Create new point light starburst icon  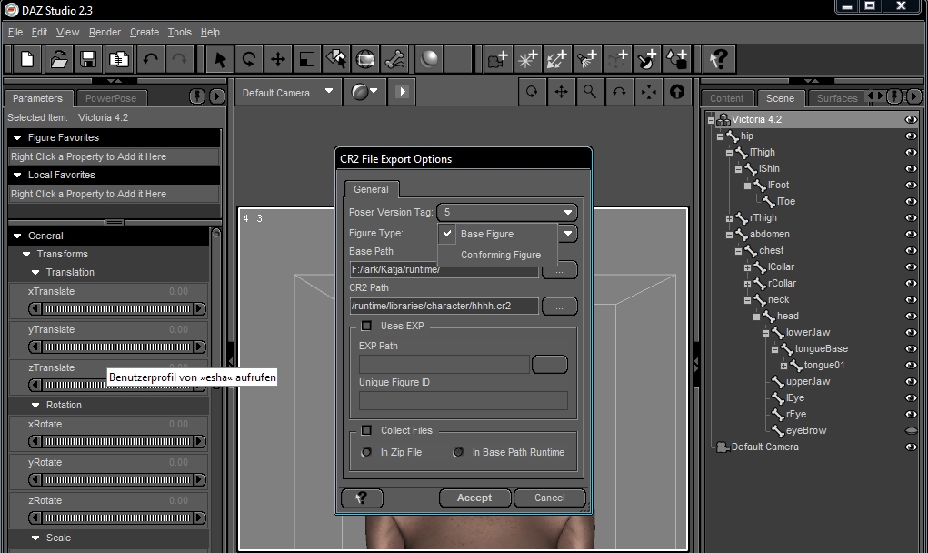point(527,59)
